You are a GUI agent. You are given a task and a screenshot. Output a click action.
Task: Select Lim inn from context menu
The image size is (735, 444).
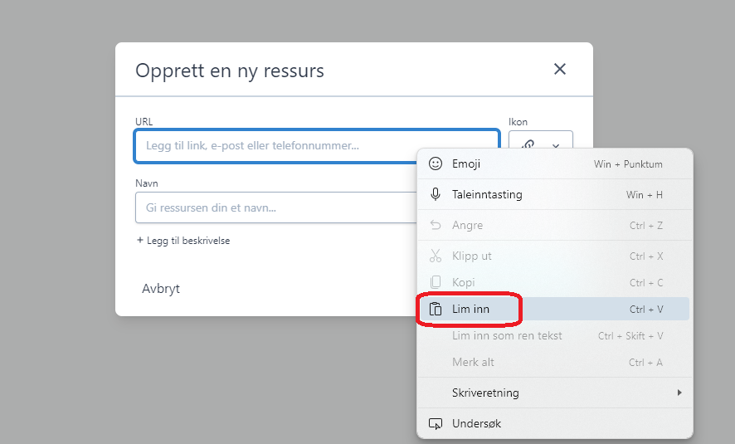(x=471, y=310)
